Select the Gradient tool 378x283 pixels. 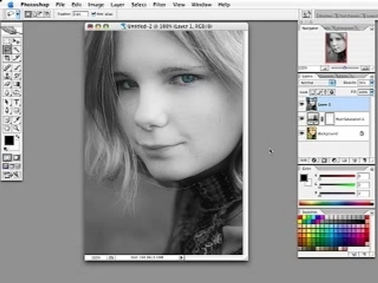pos(17,85)
